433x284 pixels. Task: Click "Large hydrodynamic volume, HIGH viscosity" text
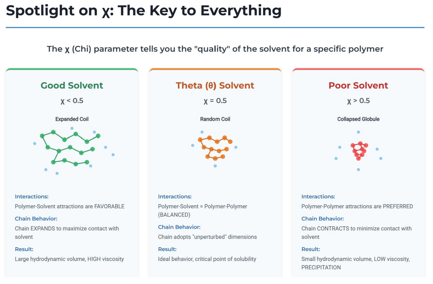pyautogui.click(x=69, y=259)
